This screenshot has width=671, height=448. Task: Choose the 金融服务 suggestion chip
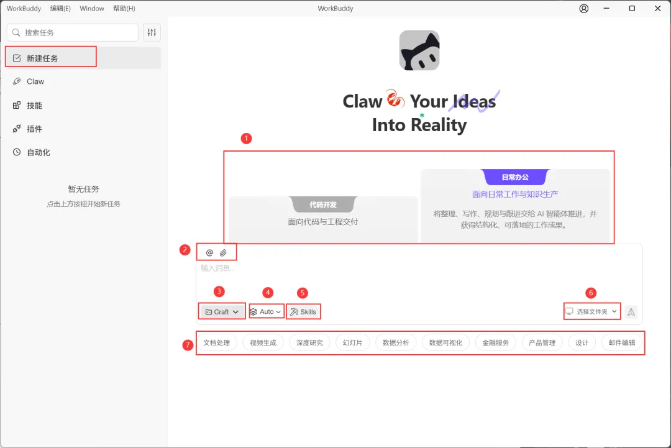click(x=496, y=343)
